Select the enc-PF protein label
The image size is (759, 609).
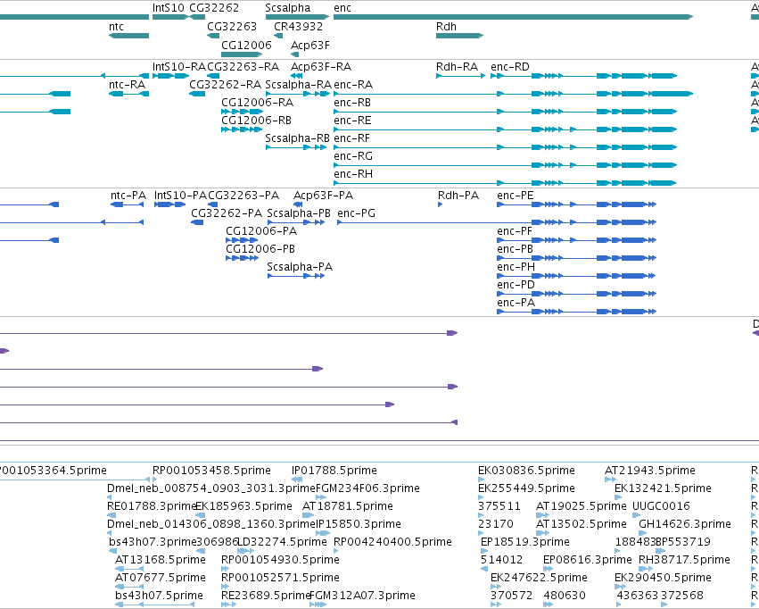coord(515,231)
